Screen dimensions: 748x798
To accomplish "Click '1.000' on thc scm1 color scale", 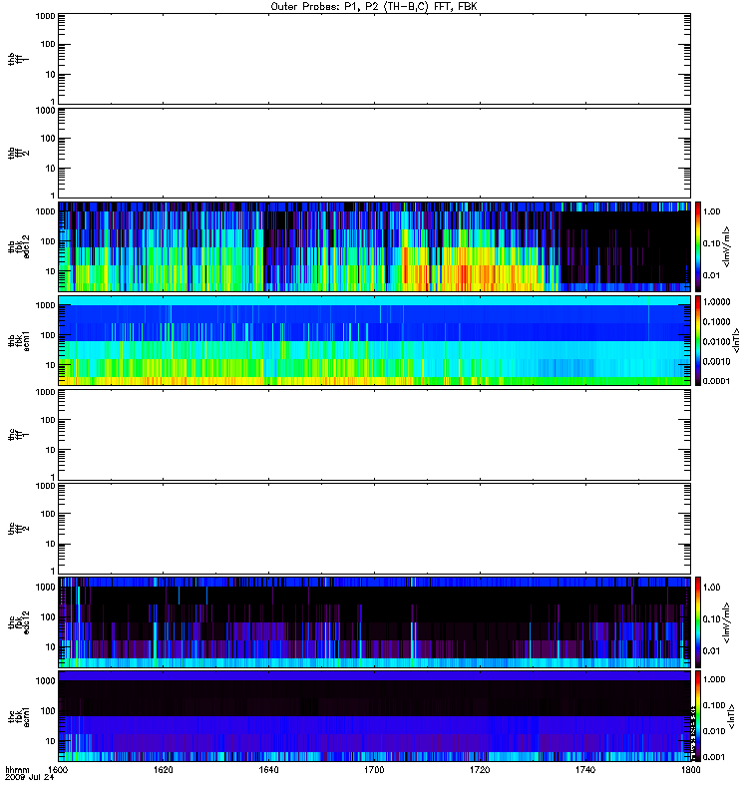I will click(714, 679).
